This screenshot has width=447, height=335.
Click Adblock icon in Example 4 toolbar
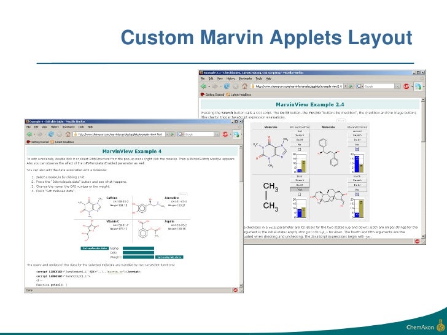tap(225, 134)
